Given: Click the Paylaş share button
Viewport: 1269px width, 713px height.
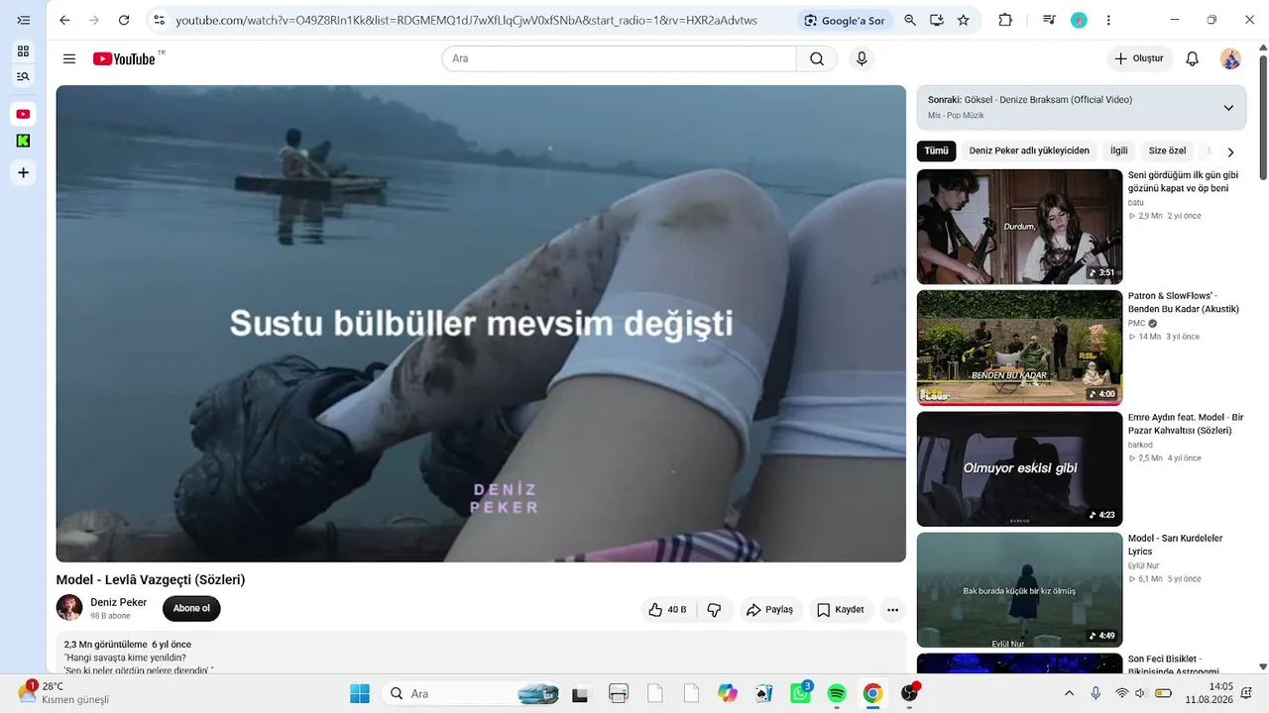Looking at the screenshot, I should [x=770, y=610].
